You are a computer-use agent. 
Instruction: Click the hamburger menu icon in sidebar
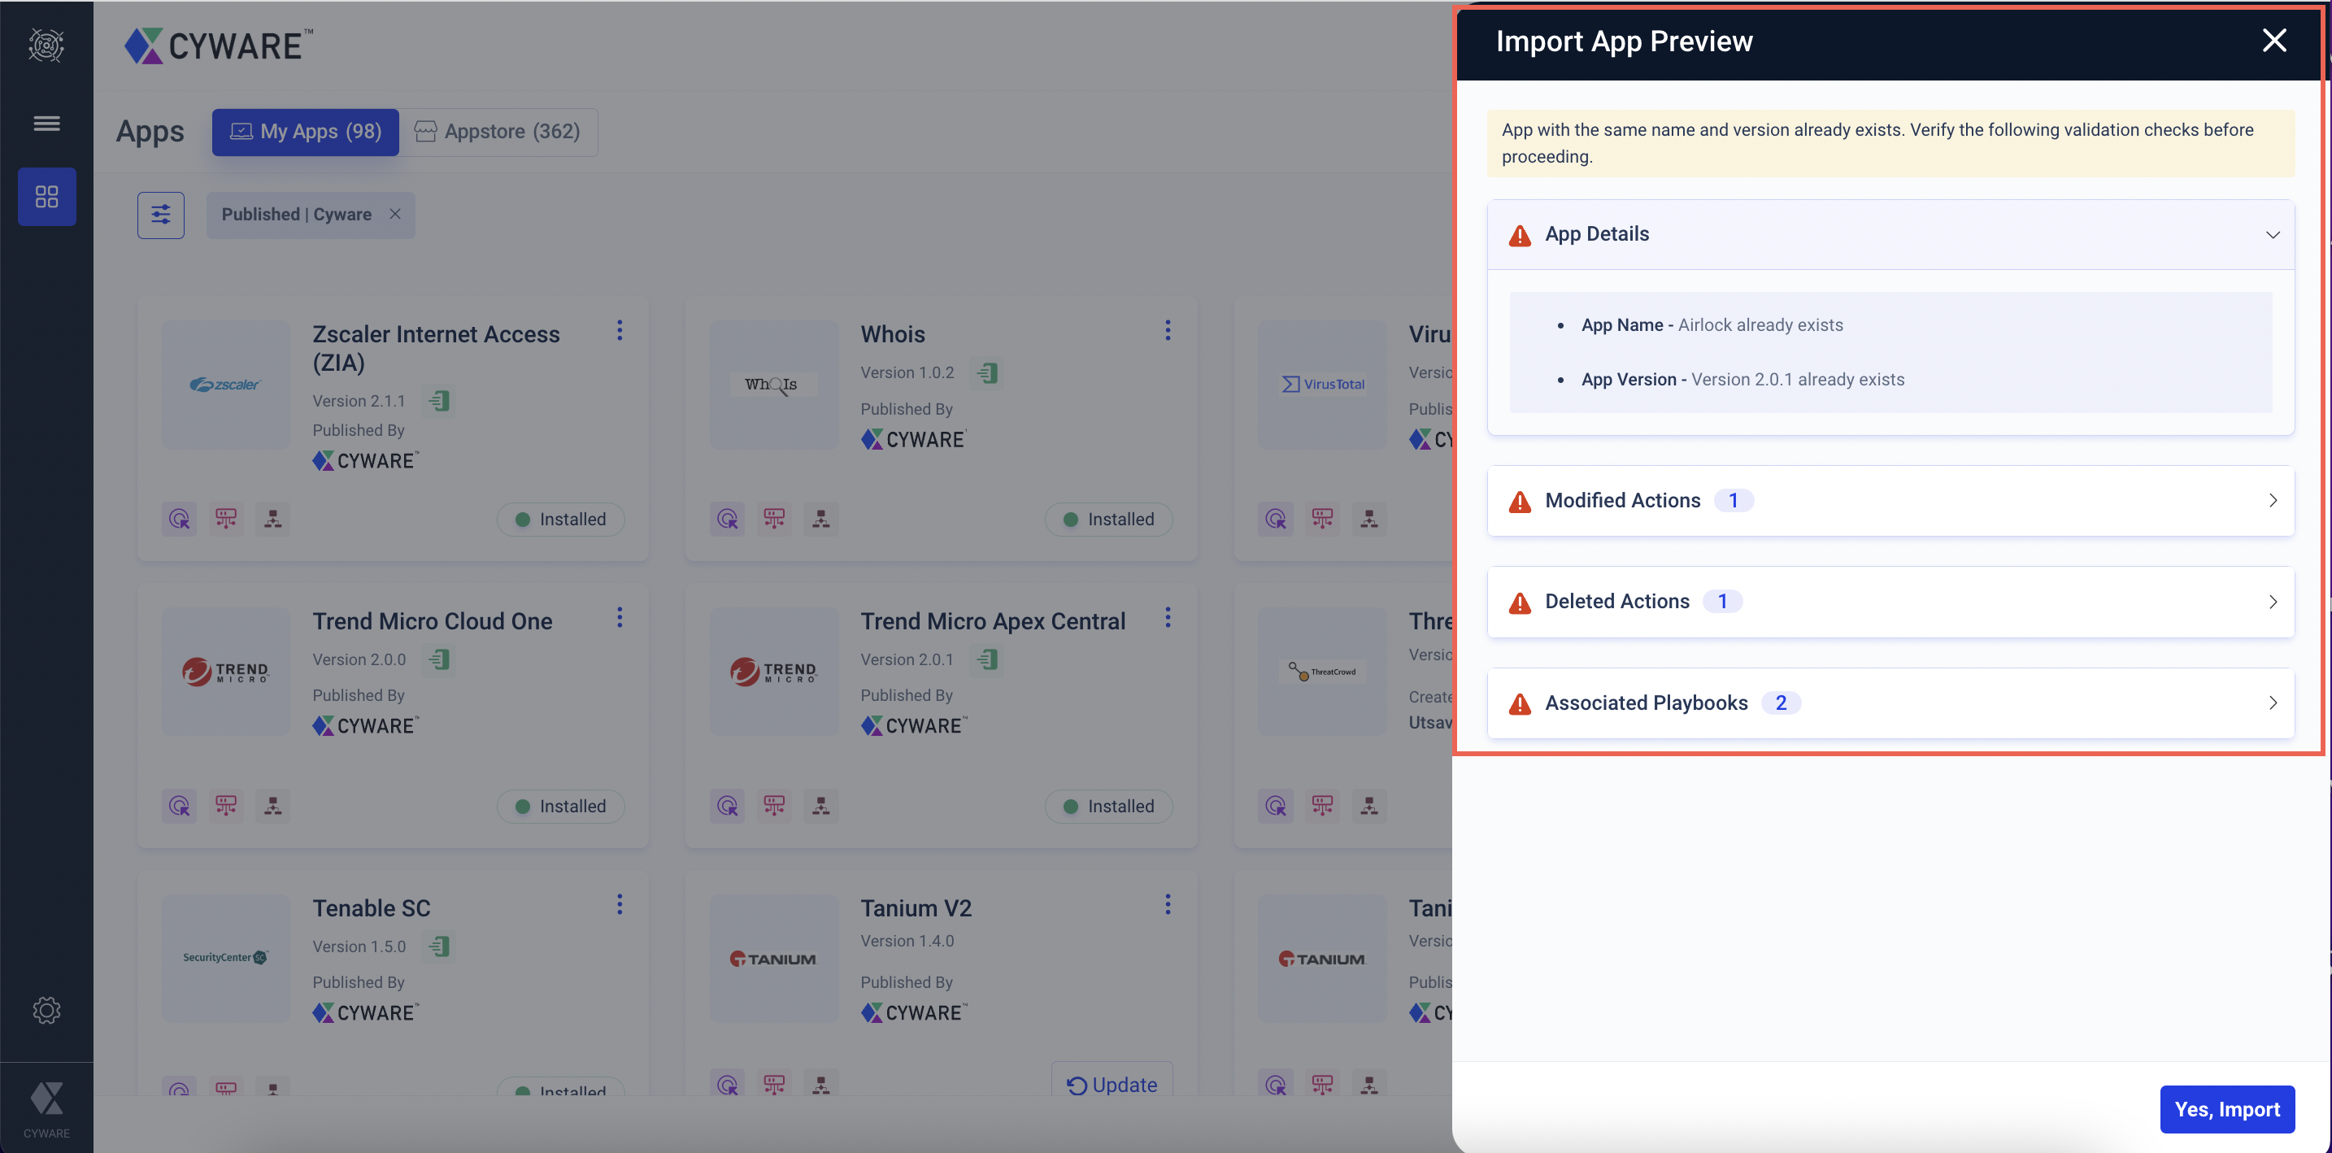tap(46, 123)
